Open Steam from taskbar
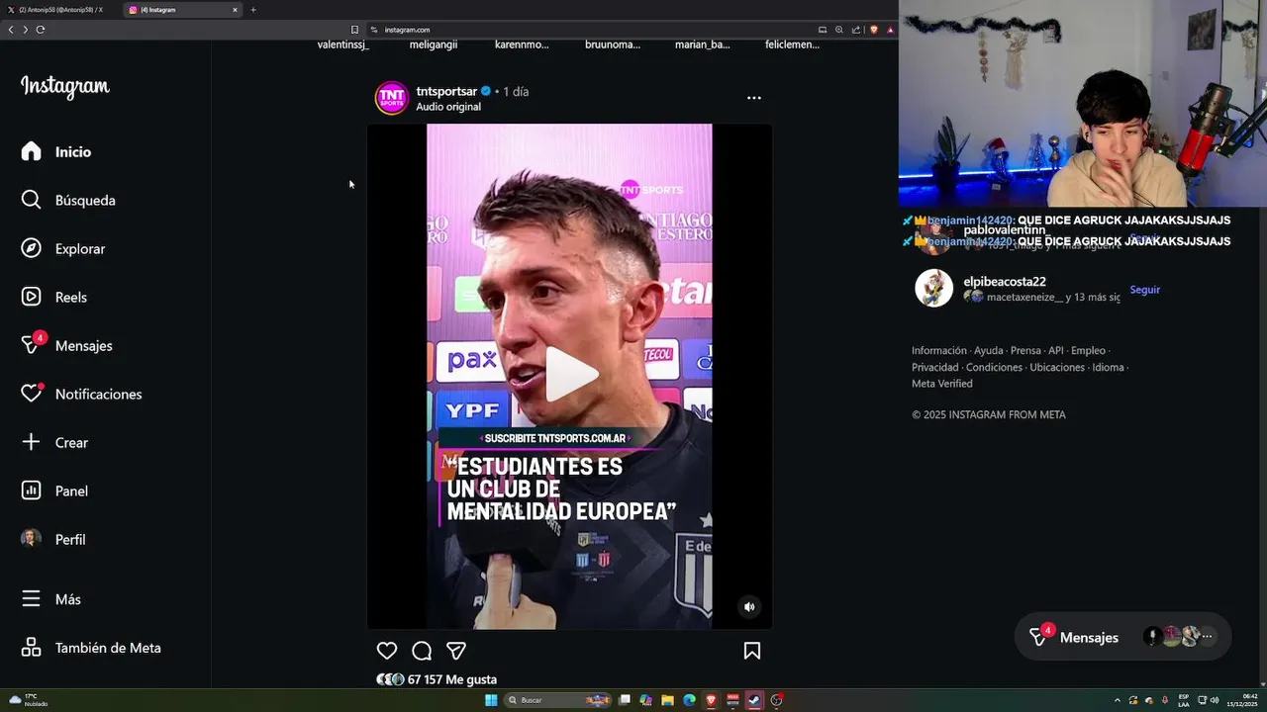The width and height of the screenshot is (1267, 712). tap(754, 700)
